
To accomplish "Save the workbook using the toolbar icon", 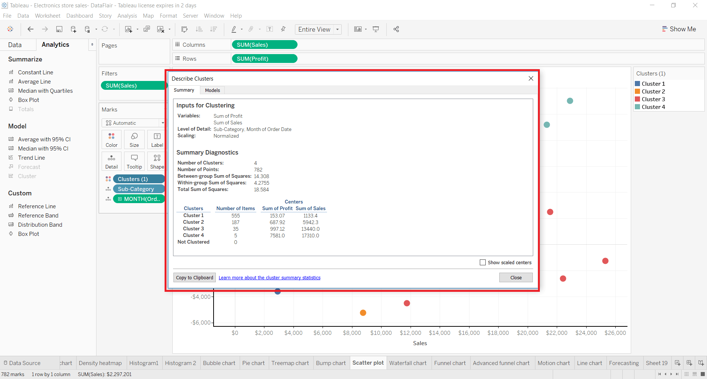I will [59, 29].
